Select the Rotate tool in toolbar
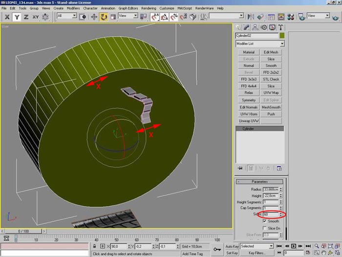 pos(104,17)
